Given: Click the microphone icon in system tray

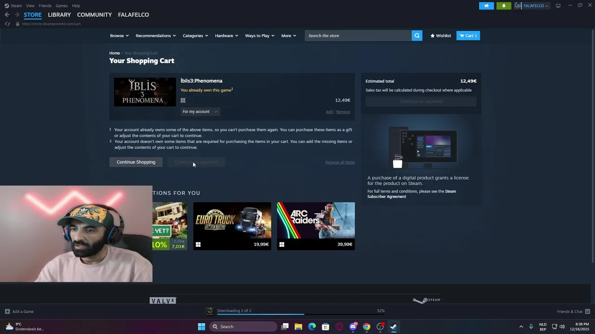Looking at the screenshot, I should (x=531, y=327).
